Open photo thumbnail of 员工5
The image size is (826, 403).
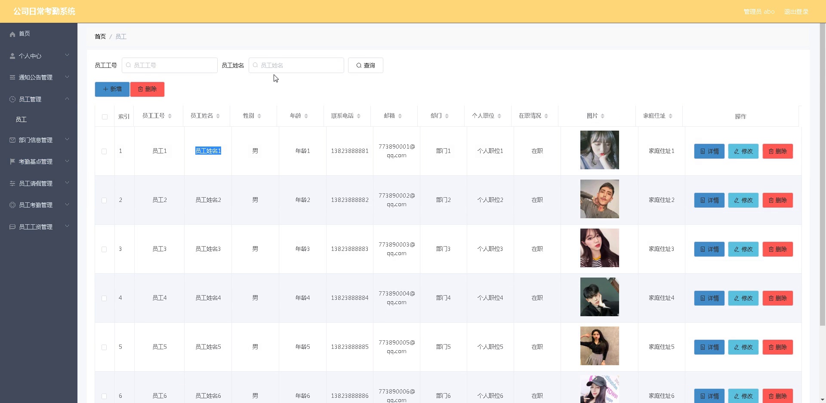pyautogui.click(x=600, y=346)
